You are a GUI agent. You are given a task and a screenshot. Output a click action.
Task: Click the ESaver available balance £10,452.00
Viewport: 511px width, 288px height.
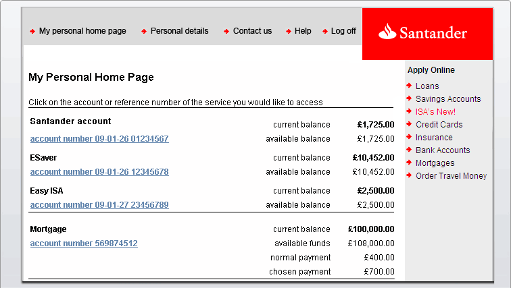[374, 171]
